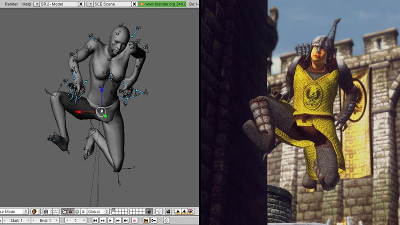The image size is (400, 225).
Task: Enable the translate manipulator triangle
Action: pyautogui.click(x=70, y=211)
